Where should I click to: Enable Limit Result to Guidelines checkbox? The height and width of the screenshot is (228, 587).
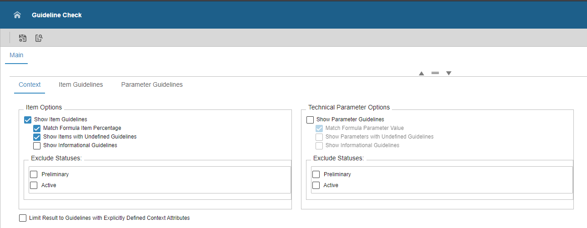click(23, 218)
